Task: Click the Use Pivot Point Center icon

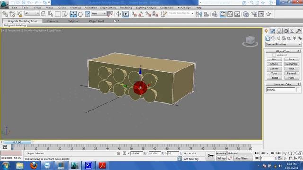Action: coord(110,14)
